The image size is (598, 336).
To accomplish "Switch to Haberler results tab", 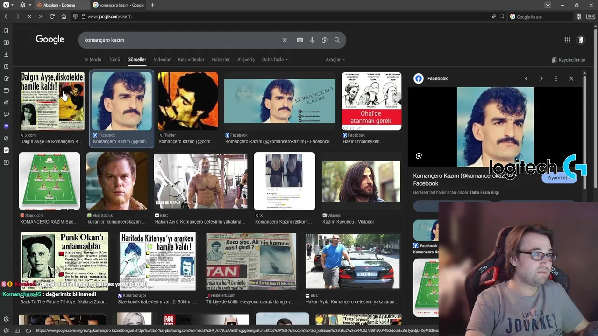I will click(221, 60).
